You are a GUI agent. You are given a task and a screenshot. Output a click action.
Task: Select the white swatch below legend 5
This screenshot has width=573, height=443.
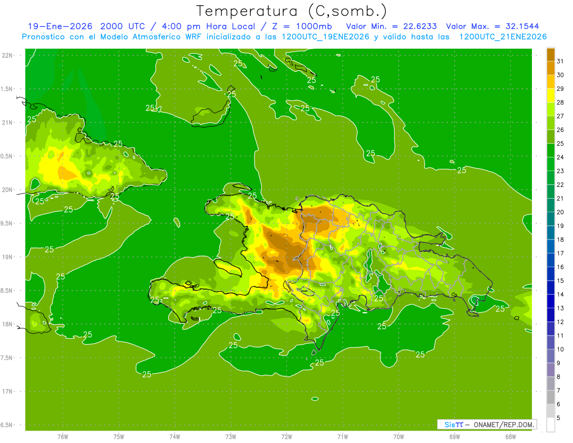tap(551, 425)
